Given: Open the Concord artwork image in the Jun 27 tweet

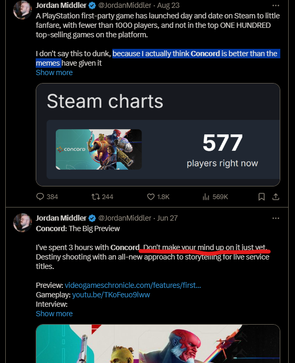Looking at the screenshot, I should (x=158, y=344).
